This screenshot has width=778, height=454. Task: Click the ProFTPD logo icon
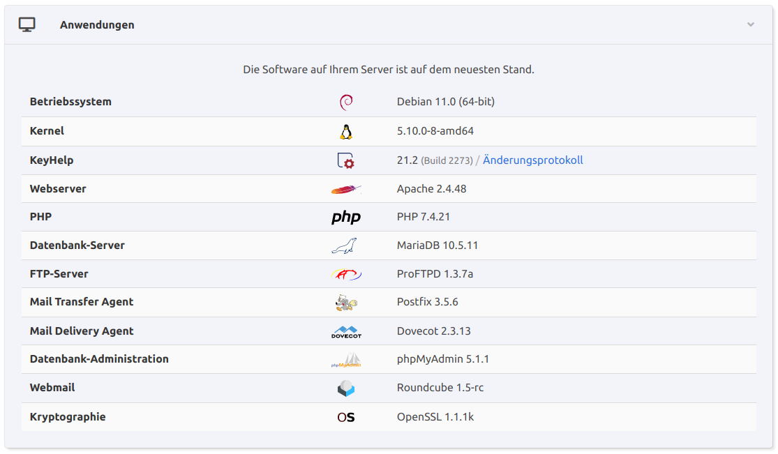pos(346,274)
